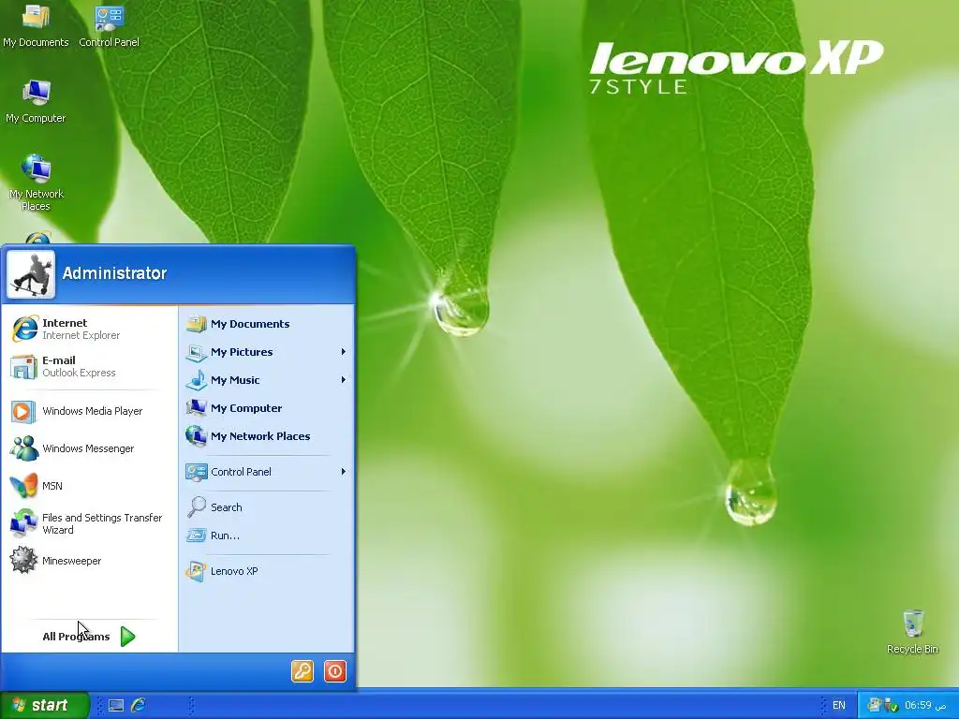
Task: Open Outlook Express E-mail entry
Action: pos(89,366)
